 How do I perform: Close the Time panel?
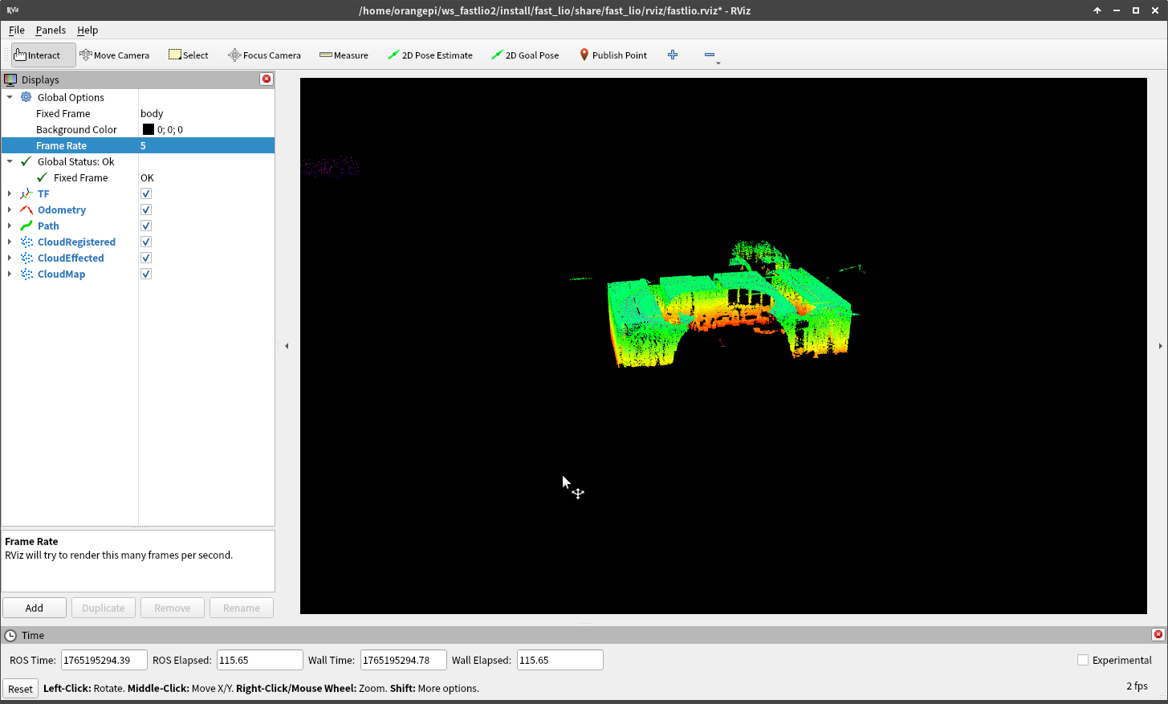tap(1158, 634)
